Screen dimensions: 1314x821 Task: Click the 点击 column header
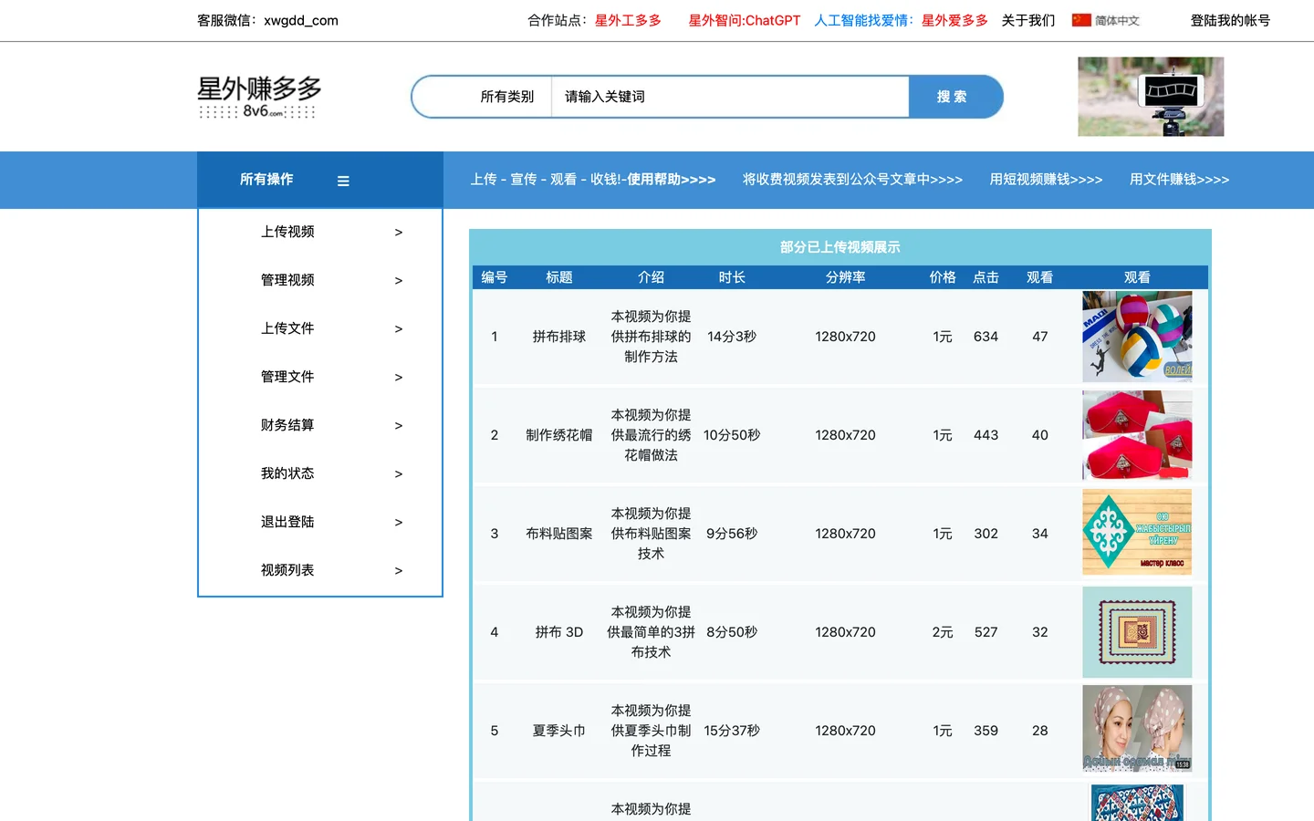(x=985, y=277)
